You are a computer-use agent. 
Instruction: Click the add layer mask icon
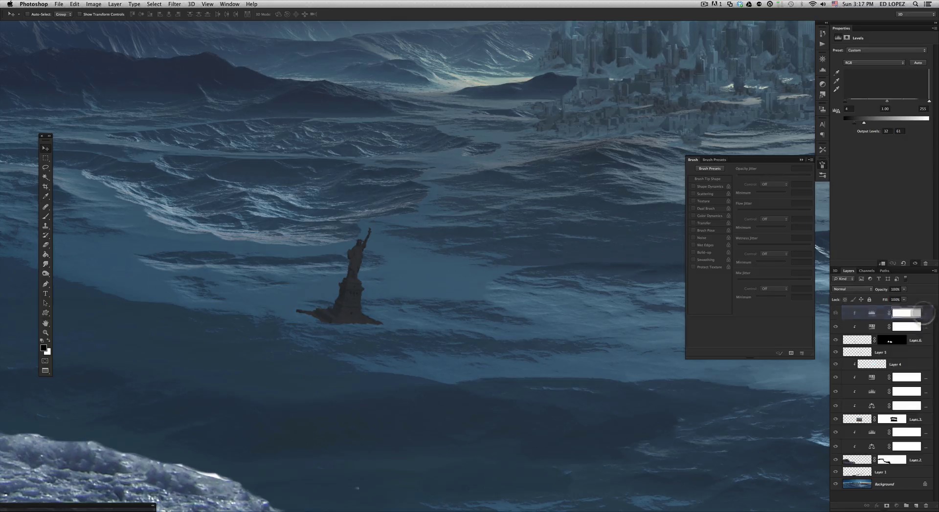(x=887, y=505)
